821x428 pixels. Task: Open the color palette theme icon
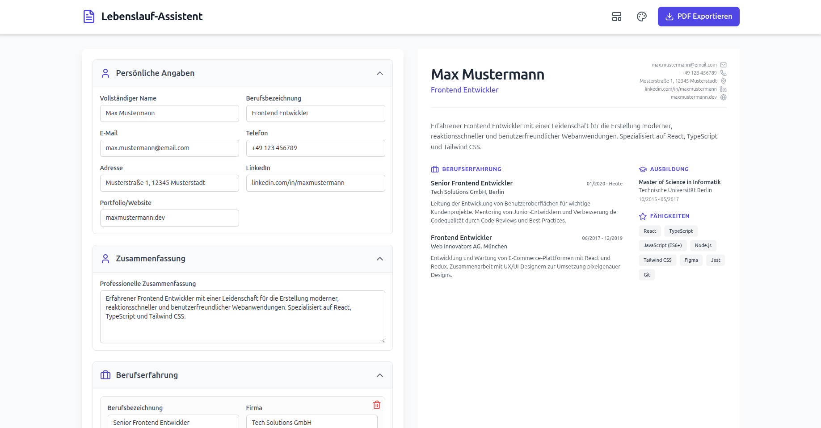[642, 17]
